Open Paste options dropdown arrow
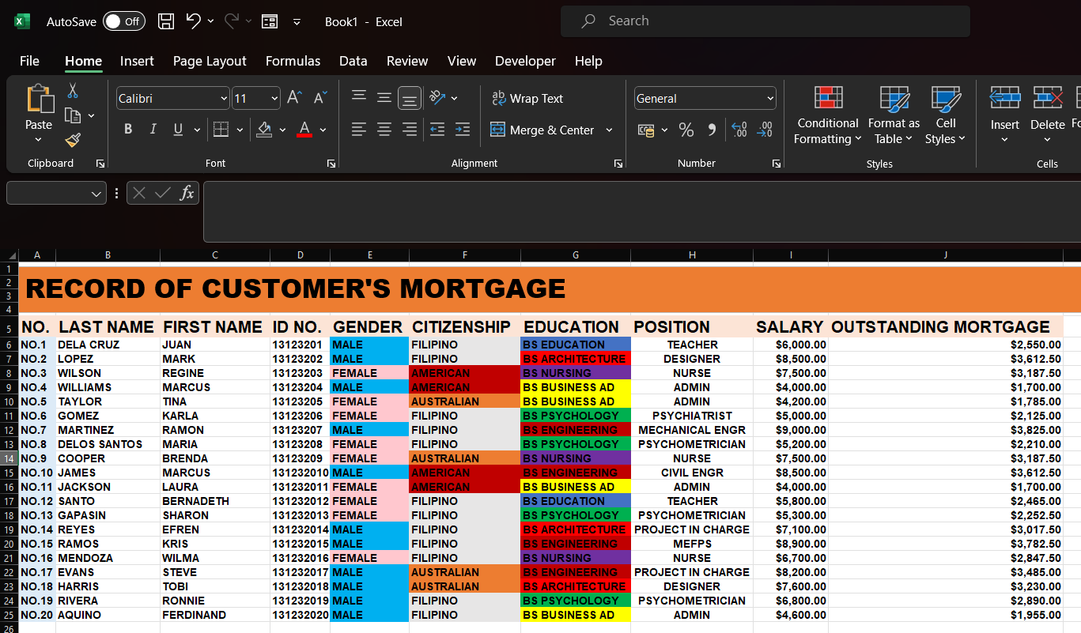This screenshot has width=1081, height=633. point(39,140)
